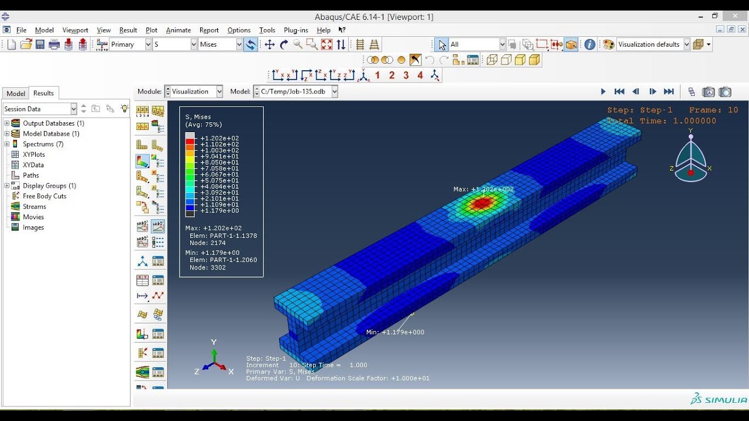
Task: Open the Mises invariant dropdown
Action: [x=239, y=44]
